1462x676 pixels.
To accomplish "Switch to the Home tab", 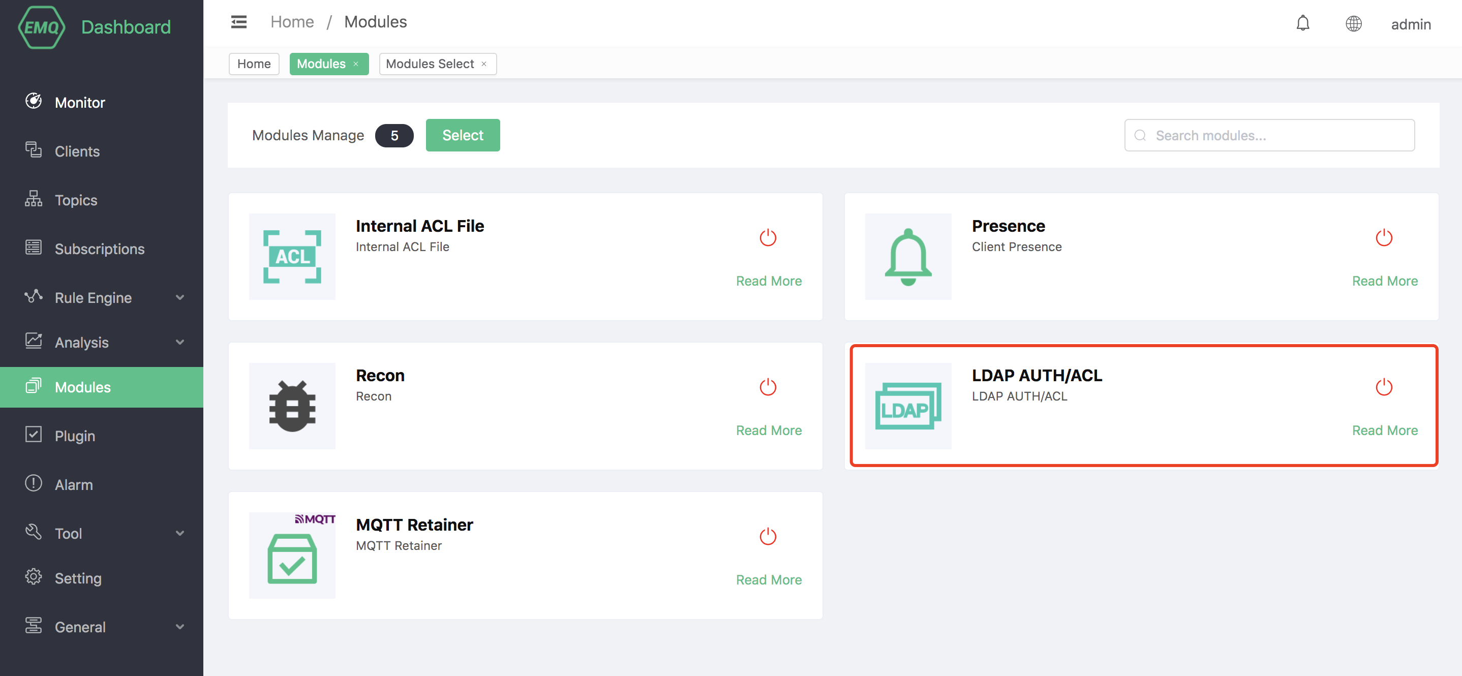I will tap(254, 64).
